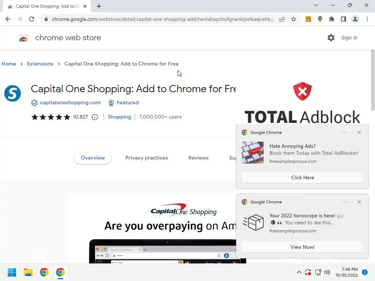Share this page using the share icon
The height and width of the screenshot is (281, 375).
pyautogui.click(x=282, y=19)
